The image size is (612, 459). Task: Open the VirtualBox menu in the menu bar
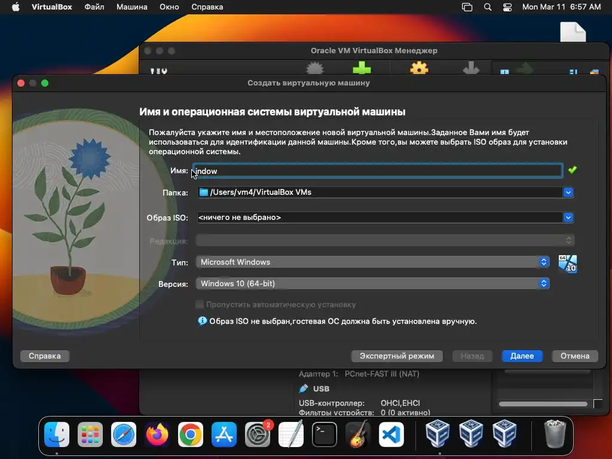coord(51,7)
